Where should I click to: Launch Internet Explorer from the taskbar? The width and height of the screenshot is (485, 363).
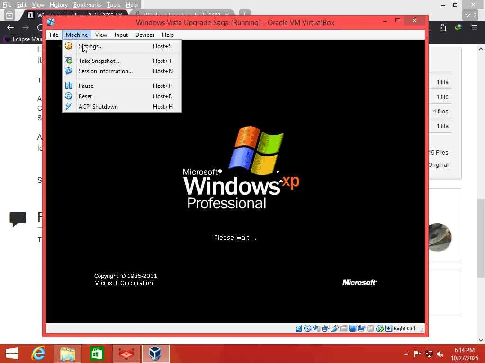pyautogui.click(x=38, y=354)
